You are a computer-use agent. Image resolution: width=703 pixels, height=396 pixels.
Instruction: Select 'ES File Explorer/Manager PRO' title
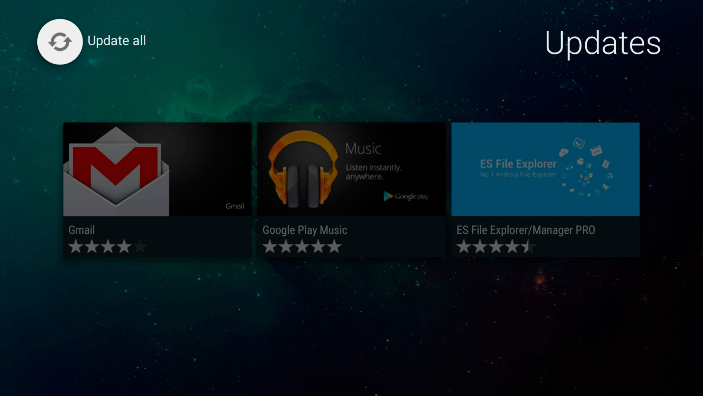pos(526,230)
